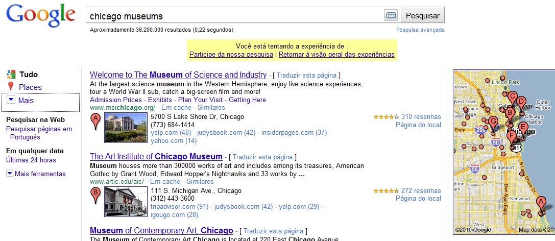The width and height of the screenshot is (555, 241).
Task: Click the red marker A beside Museum of Science listing
Action: 95,122
